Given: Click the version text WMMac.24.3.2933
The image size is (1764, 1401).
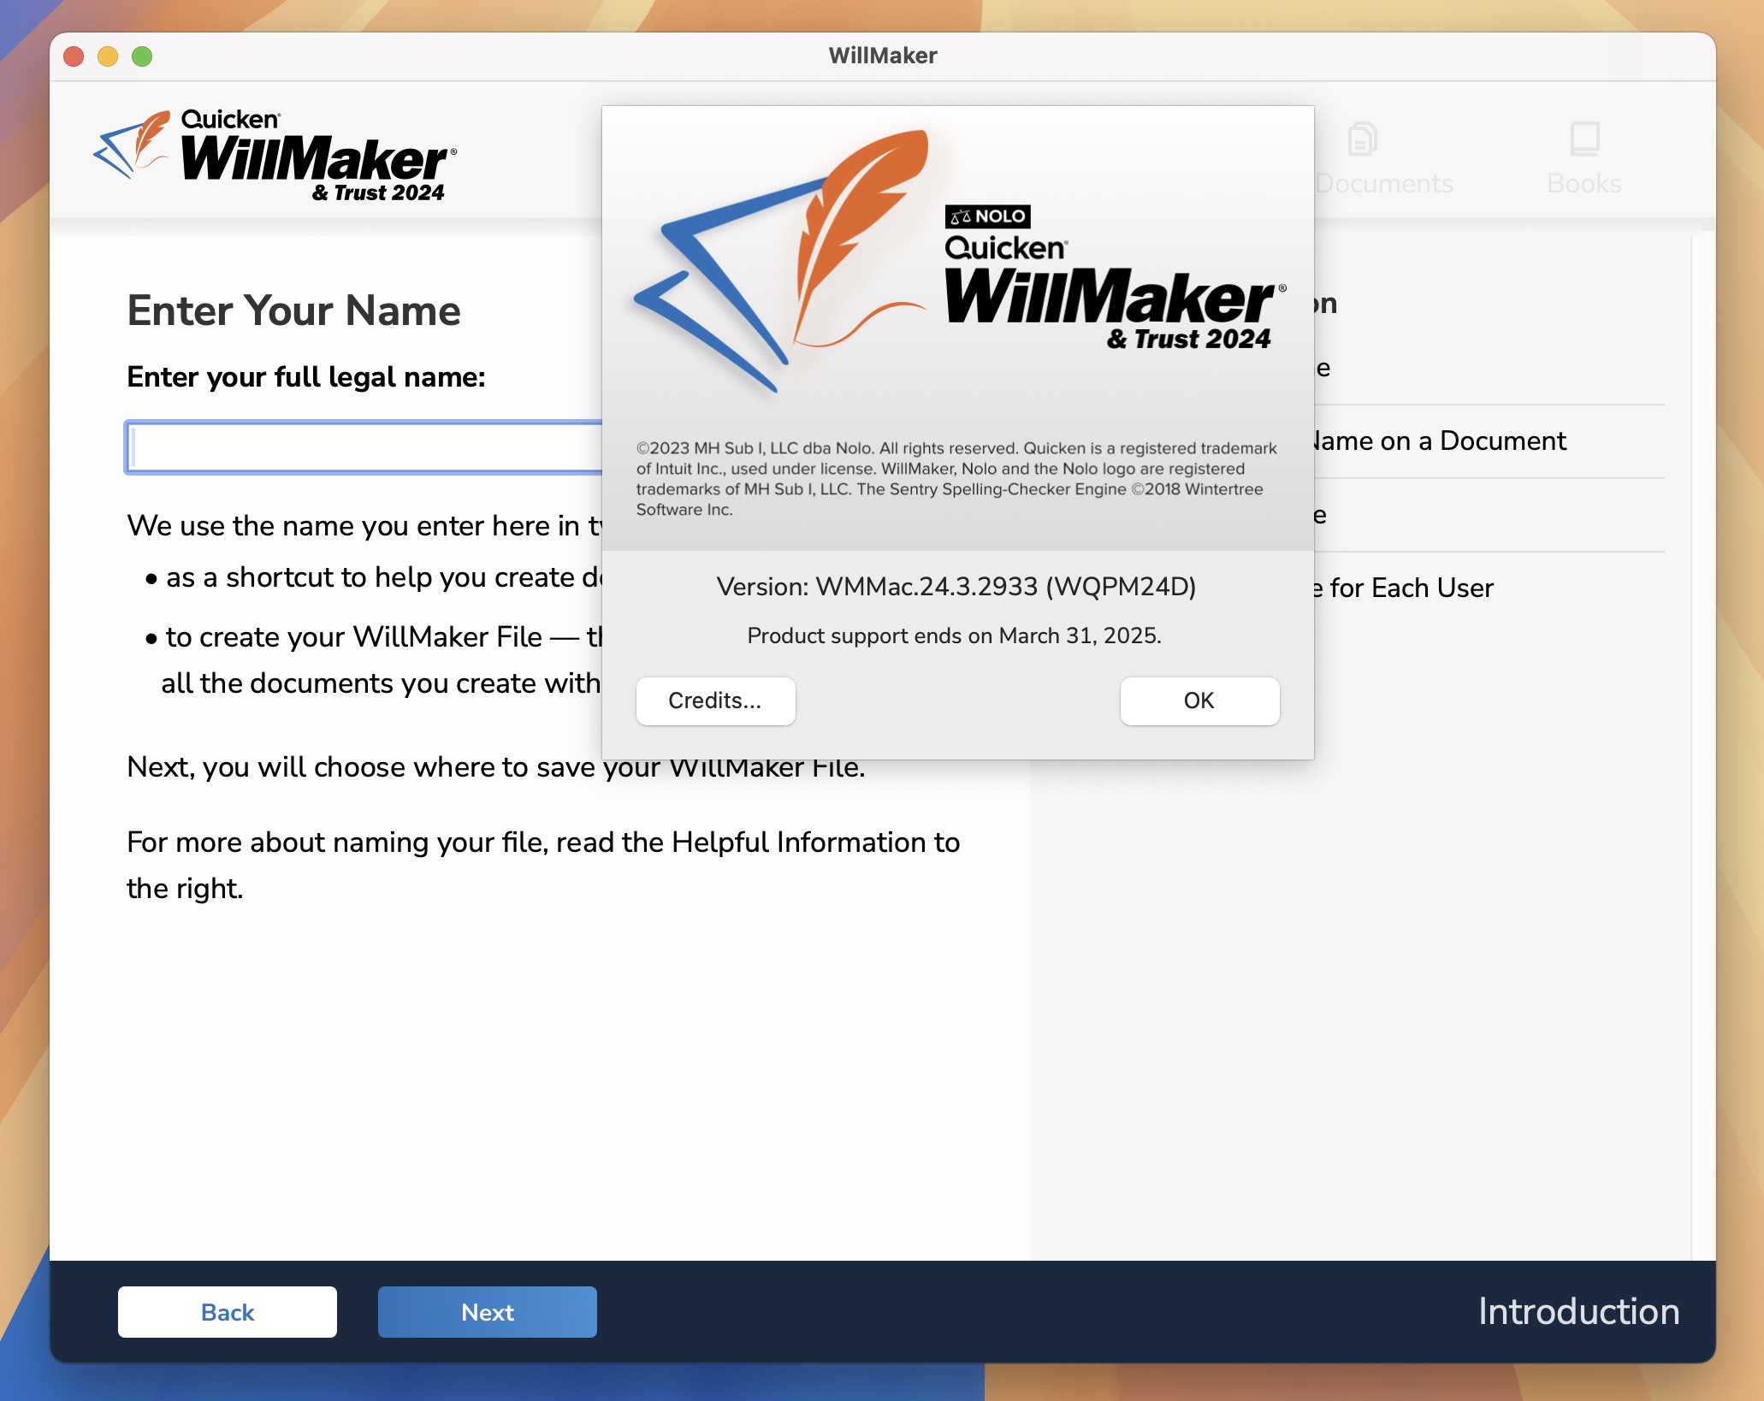Looking at the screenshot, I should coord(956,587).
